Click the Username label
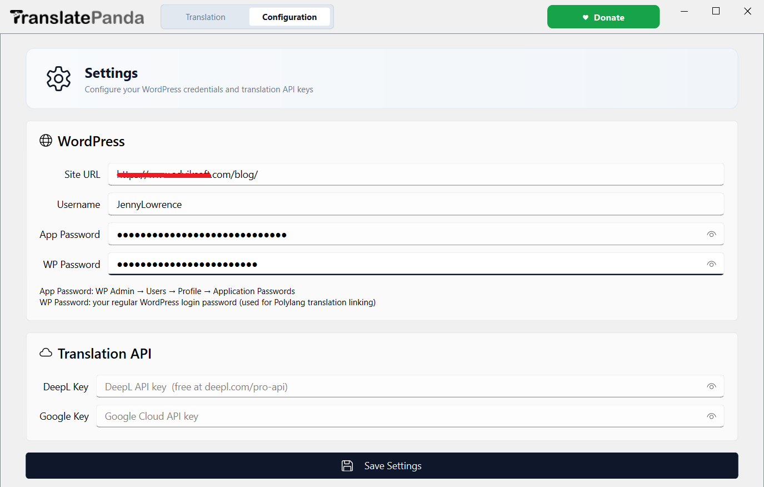Image resolution: width=764 pixels, height=487 pixels. point(78,205)
